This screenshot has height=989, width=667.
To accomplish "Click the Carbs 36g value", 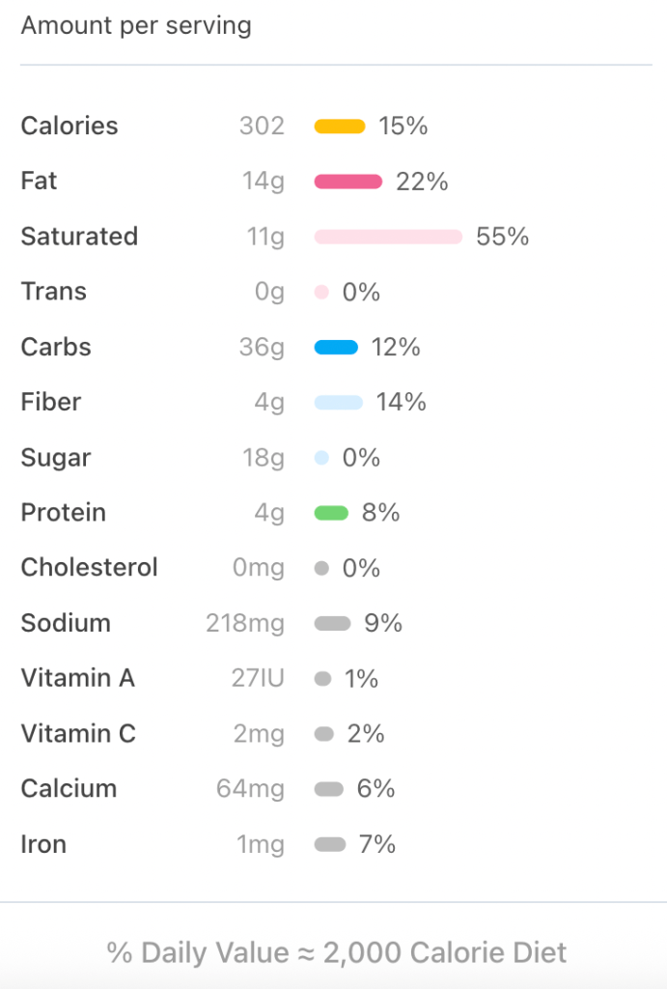I will pos(262,348).
